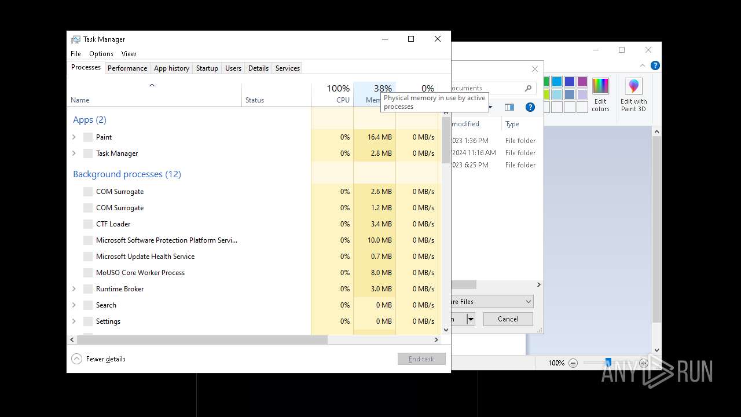Screen dimensions: 741x417
Task: Sort processes by the Name column
Action: pos(155,95)
